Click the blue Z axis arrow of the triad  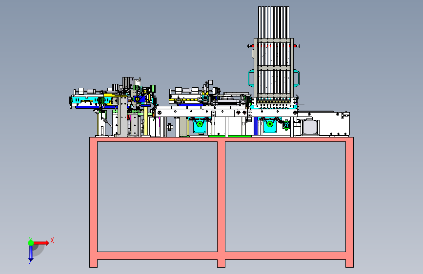coord(31,253)
